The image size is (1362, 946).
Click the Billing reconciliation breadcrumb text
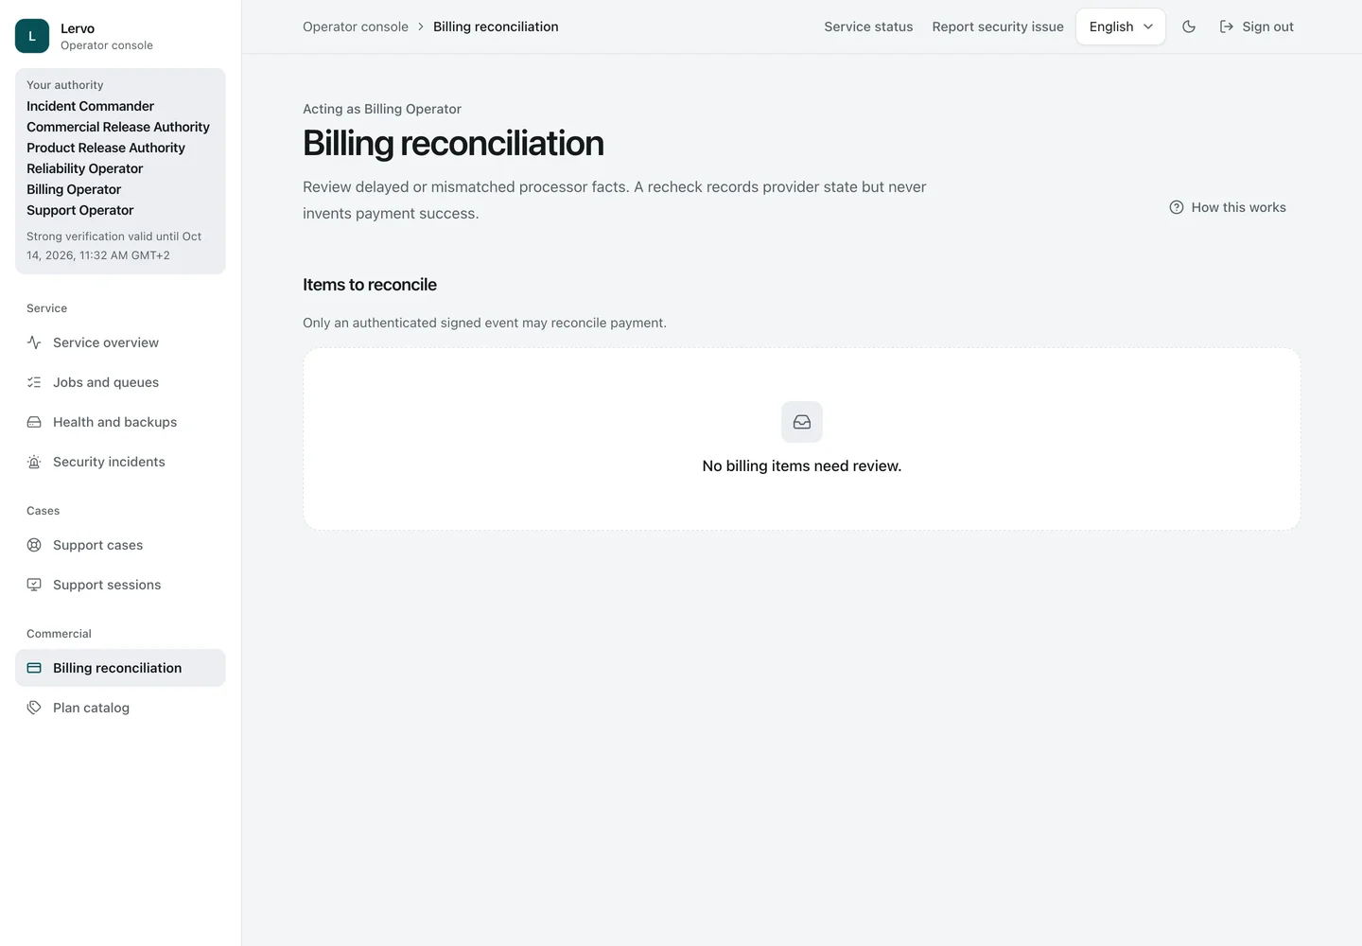pos(496,26)
